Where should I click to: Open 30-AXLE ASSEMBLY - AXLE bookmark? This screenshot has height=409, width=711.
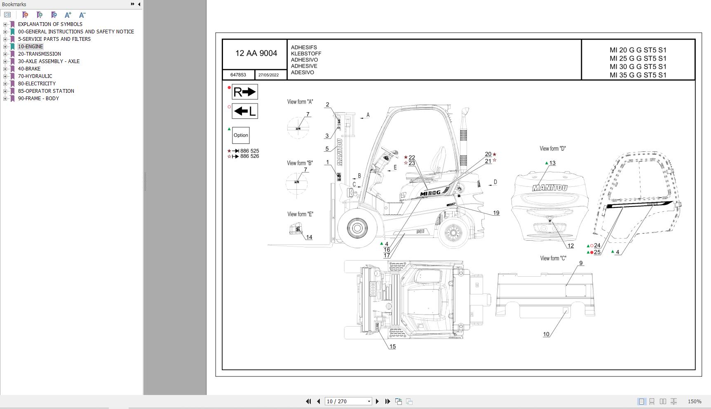click(49, 61)
